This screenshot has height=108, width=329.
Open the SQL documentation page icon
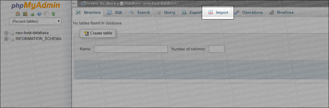[x=46, y=14]
